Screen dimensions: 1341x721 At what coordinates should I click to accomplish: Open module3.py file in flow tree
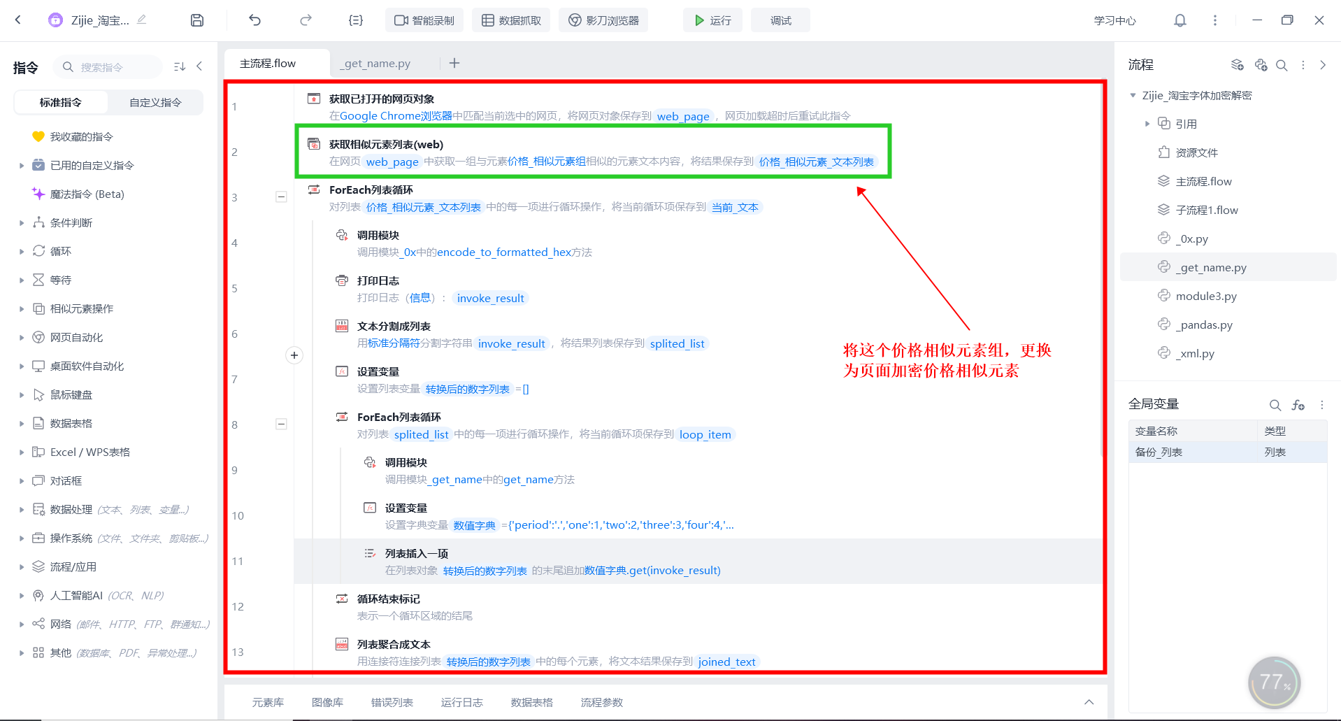(x=1206, y=296)
